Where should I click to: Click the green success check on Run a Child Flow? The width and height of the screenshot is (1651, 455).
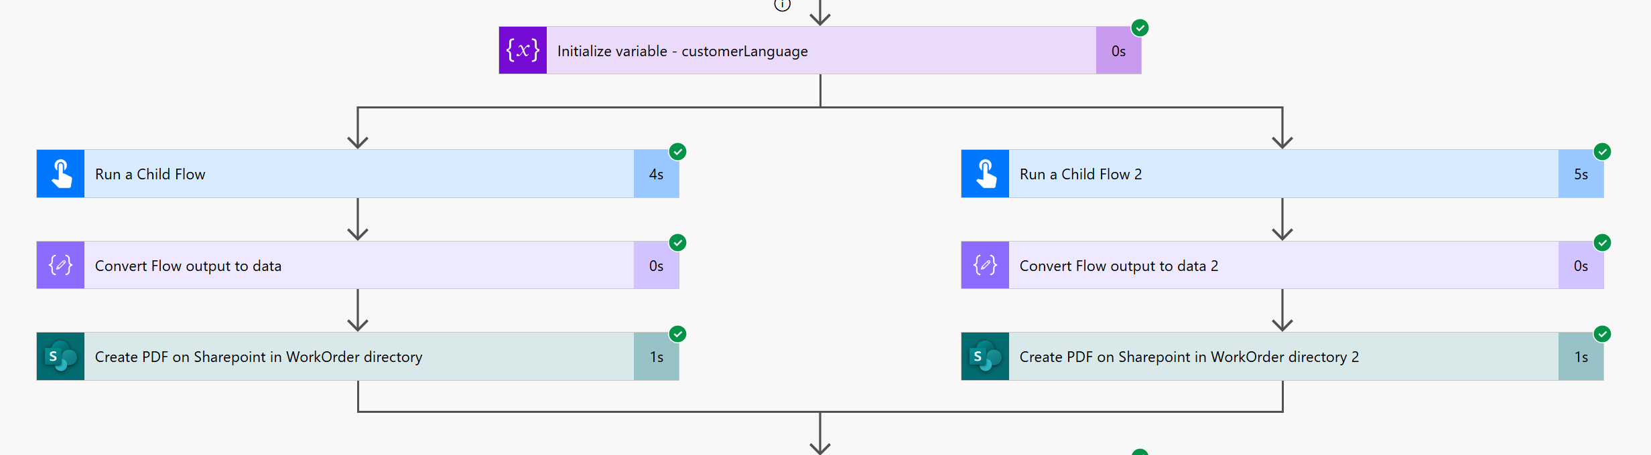pos(677,151)
